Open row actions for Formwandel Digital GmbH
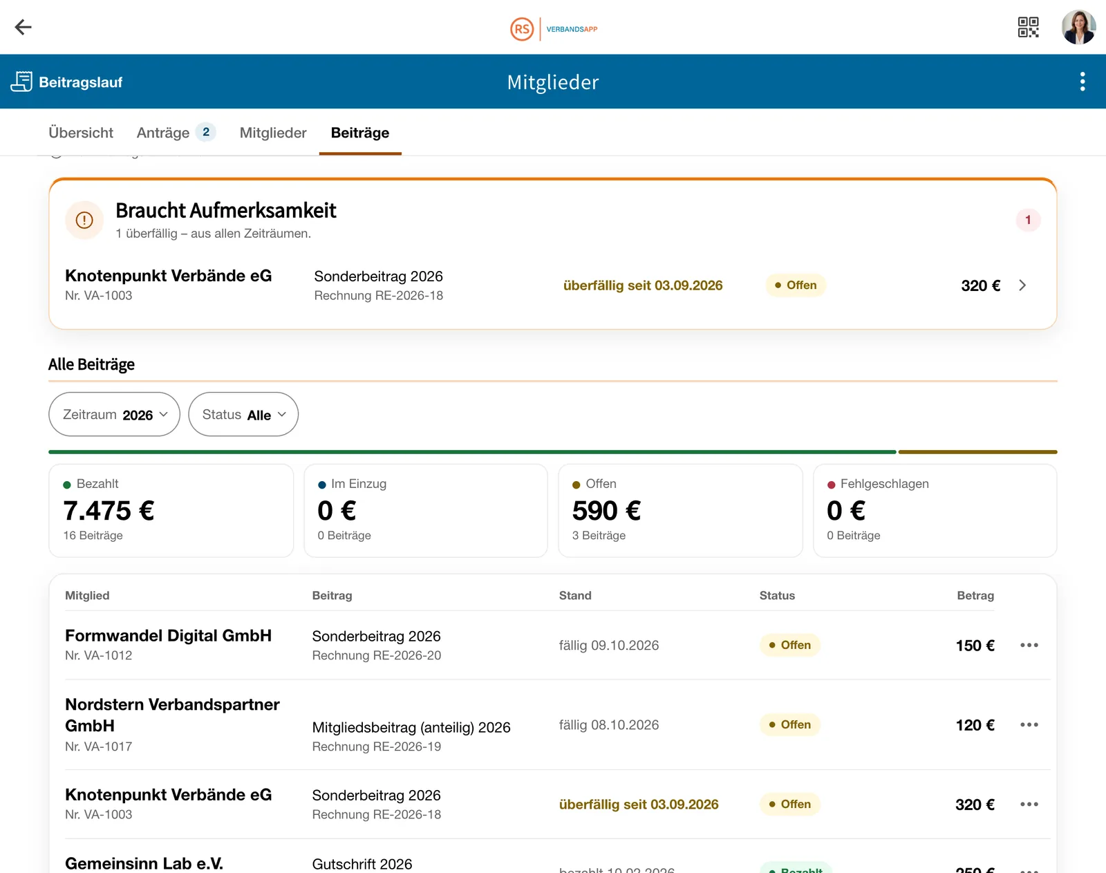This screenshot has width=1106, height=873. coord(1029,645)
